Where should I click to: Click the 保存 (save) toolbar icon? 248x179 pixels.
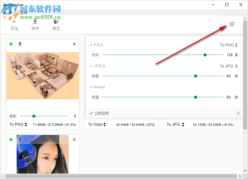tap(35, 22)
